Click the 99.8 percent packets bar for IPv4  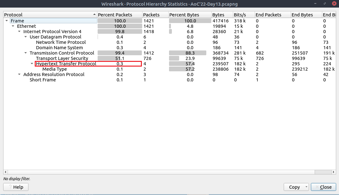coord(119,32)
